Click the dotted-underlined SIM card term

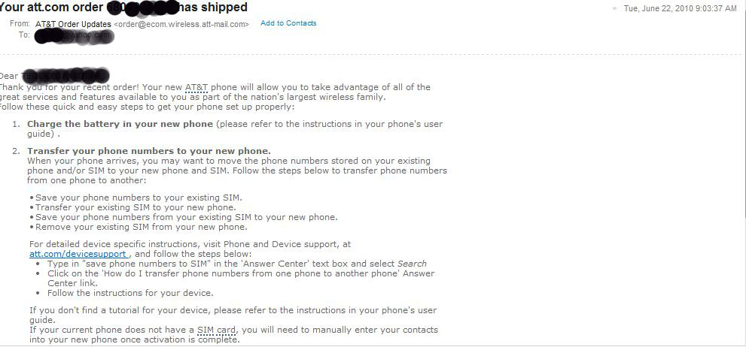point(217,330)
